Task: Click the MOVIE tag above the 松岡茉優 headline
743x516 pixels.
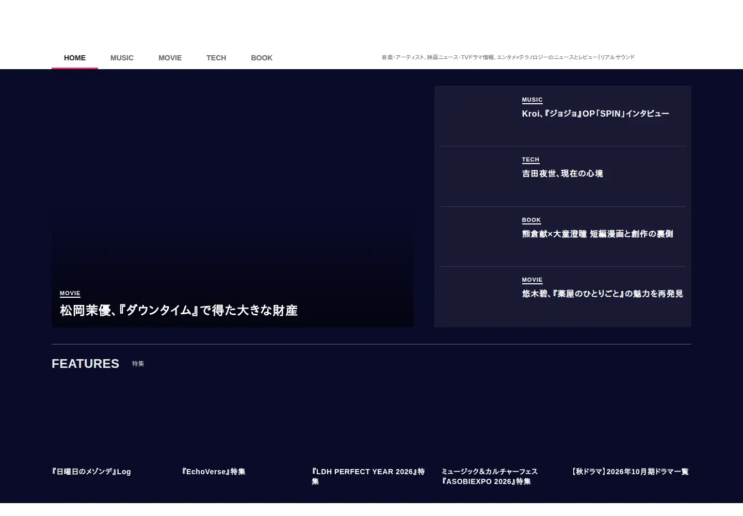Action: pyautogui.click(x=70, y=294)
